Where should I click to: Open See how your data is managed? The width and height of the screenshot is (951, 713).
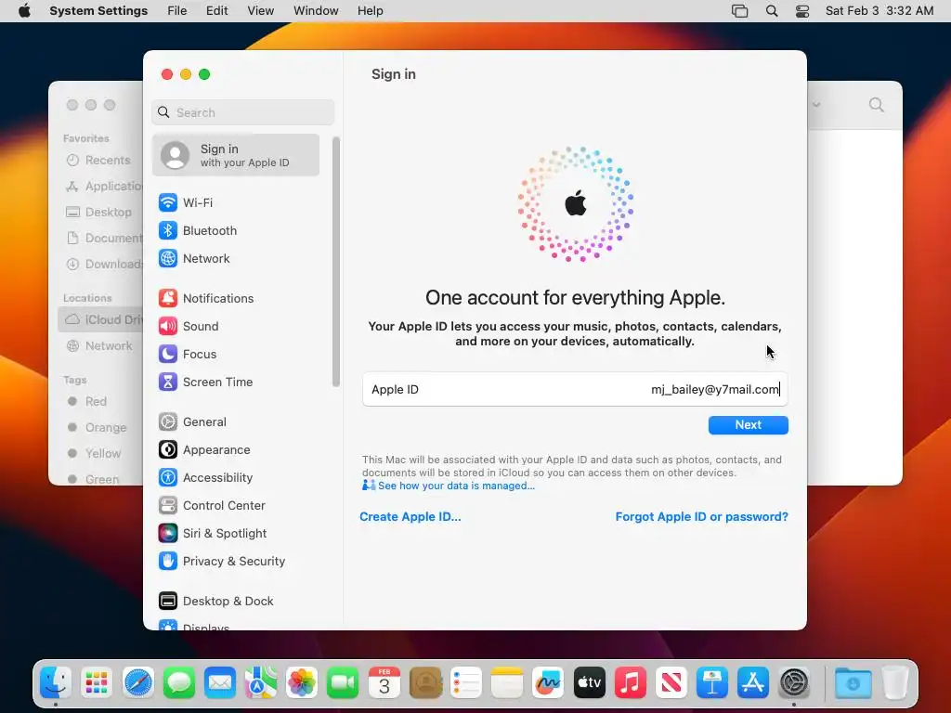pos(456,486)
